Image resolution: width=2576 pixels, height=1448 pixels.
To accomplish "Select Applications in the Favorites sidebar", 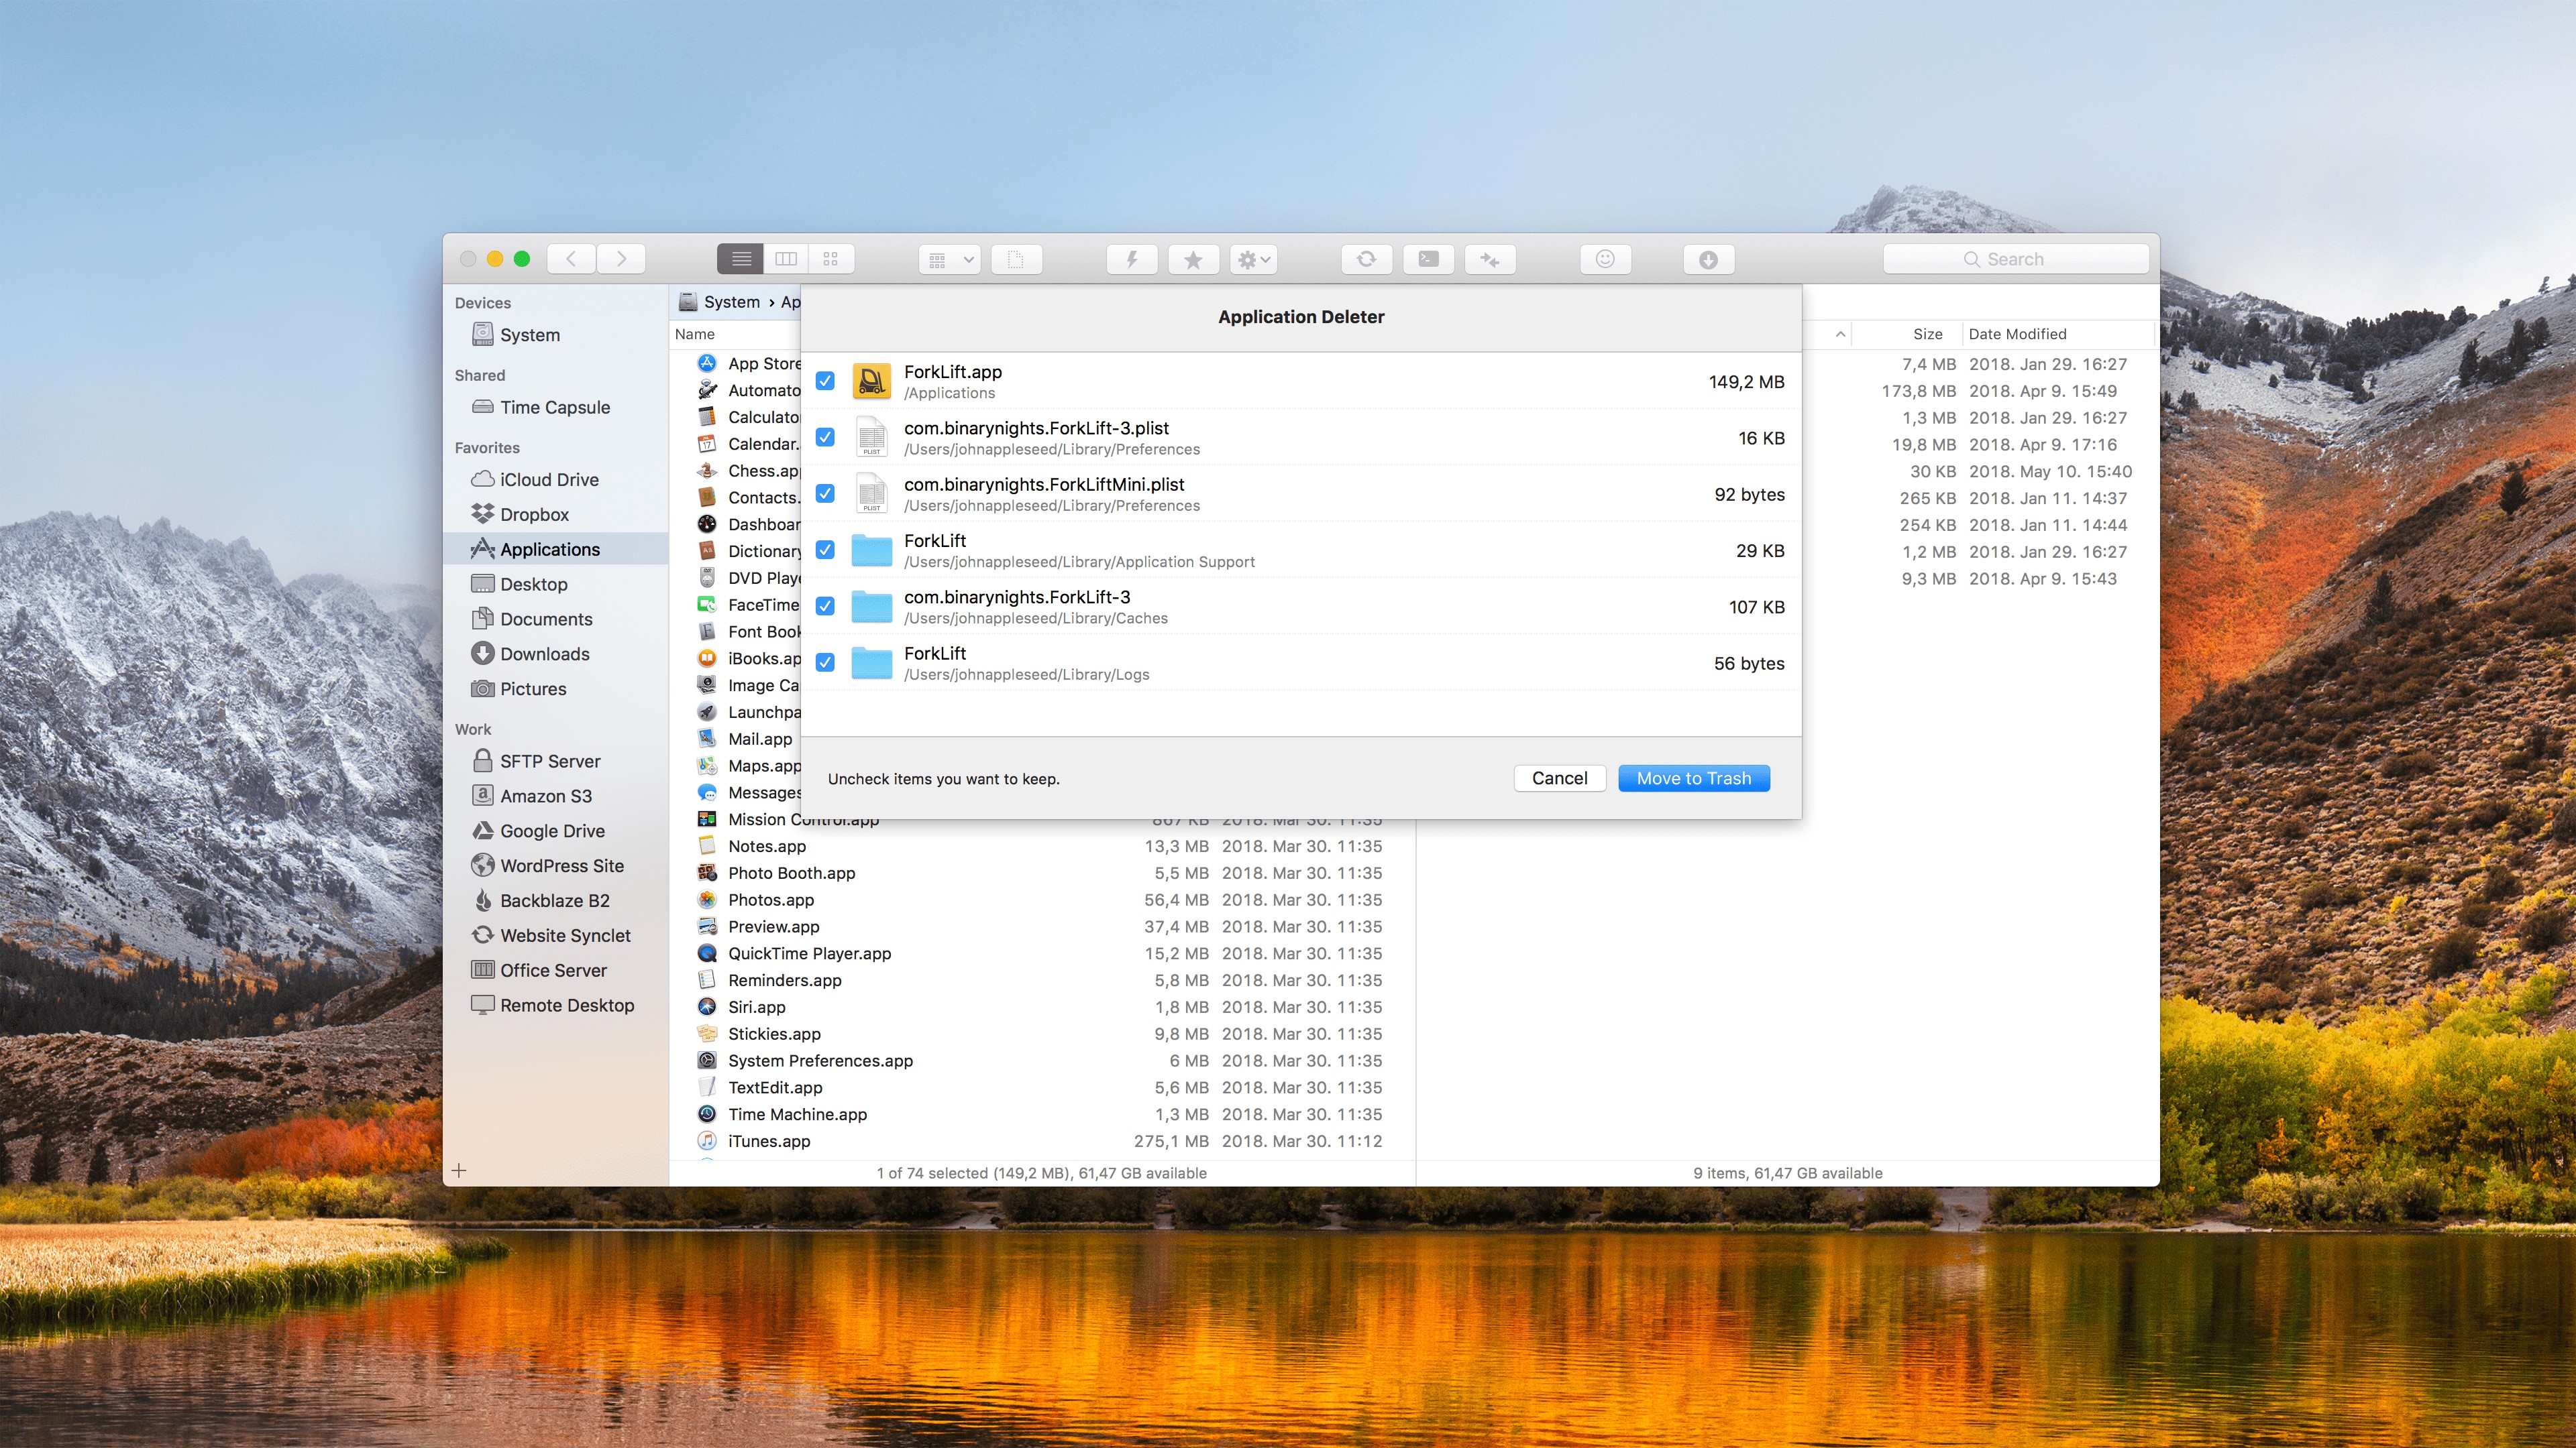I will [x=550, y=548].
